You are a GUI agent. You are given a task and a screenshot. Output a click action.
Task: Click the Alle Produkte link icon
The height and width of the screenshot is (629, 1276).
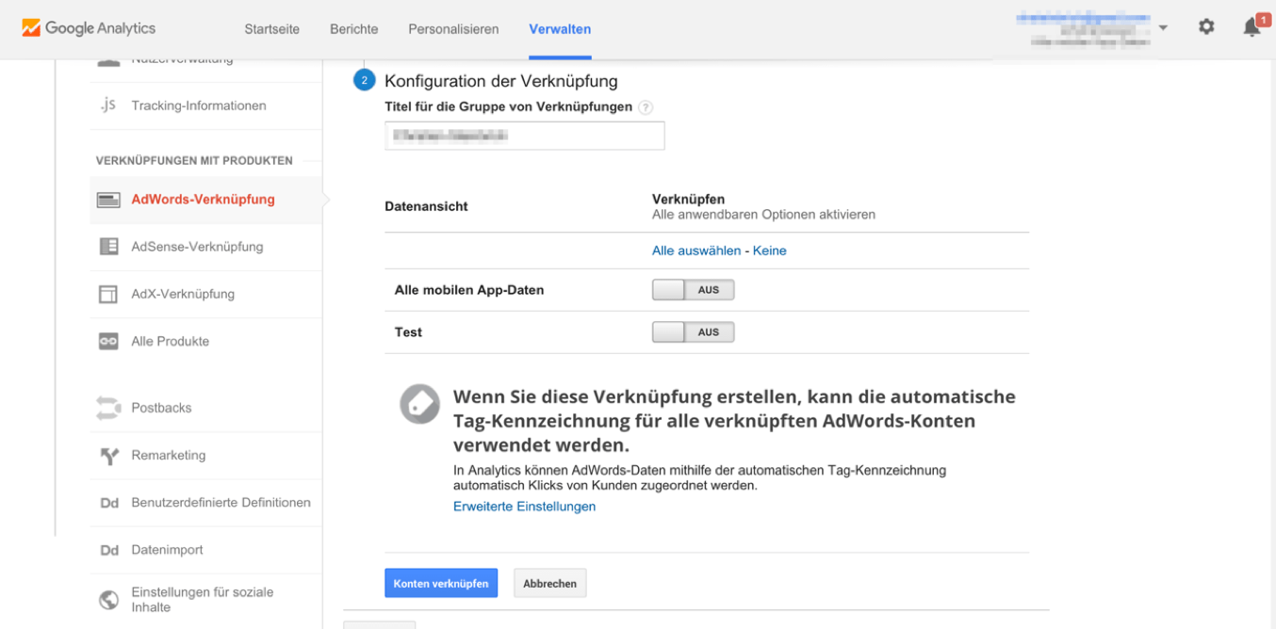tap(108, 341)
